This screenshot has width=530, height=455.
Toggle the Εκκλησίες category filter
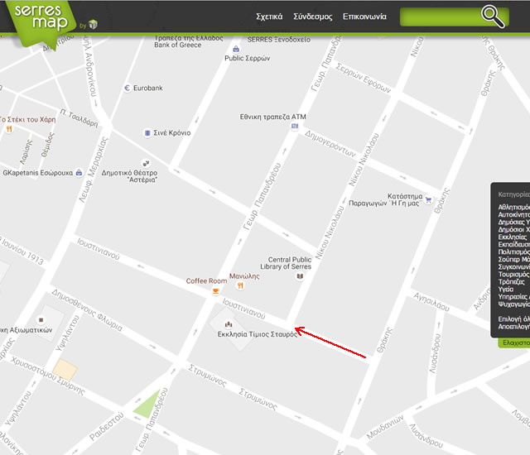(x=513, y=237)
